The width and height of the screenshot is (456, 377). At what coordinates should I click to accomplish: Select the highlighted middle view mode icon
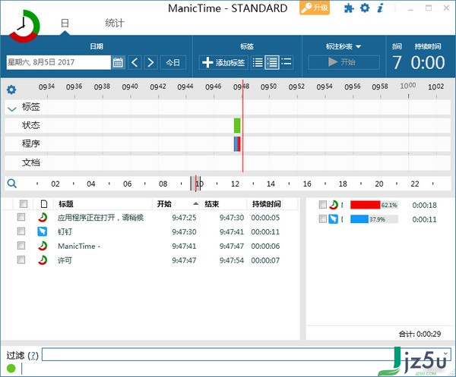click(272, 62)
